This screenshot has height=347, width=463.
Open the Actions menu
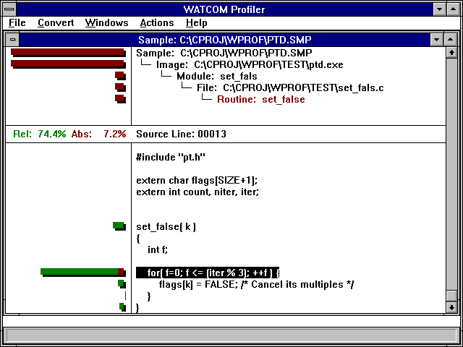point(157,23)
